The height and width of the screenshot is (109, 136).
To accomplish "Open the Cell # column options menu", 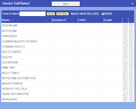I will tap(101, 20).
